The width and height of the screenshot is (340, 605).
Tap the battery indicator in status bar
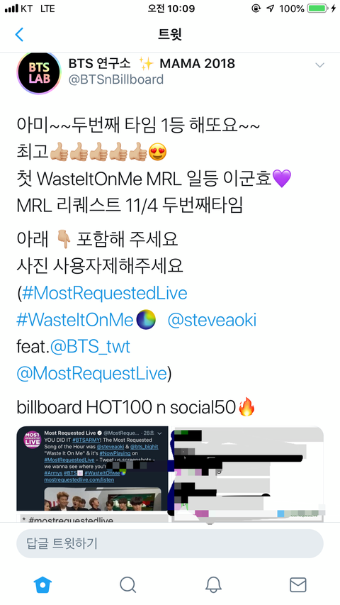point(317,8)
